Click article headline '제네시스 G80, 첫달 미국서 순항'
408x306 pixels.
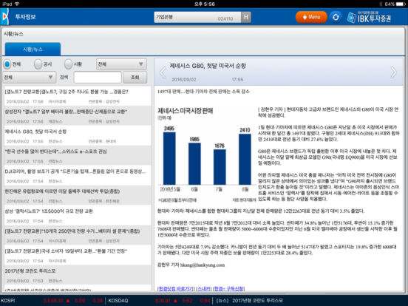pos(208,66)
